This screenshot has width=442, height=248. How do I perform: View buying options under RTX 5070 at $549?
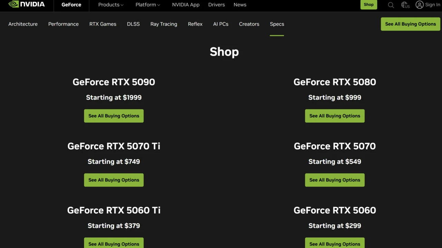335,180
